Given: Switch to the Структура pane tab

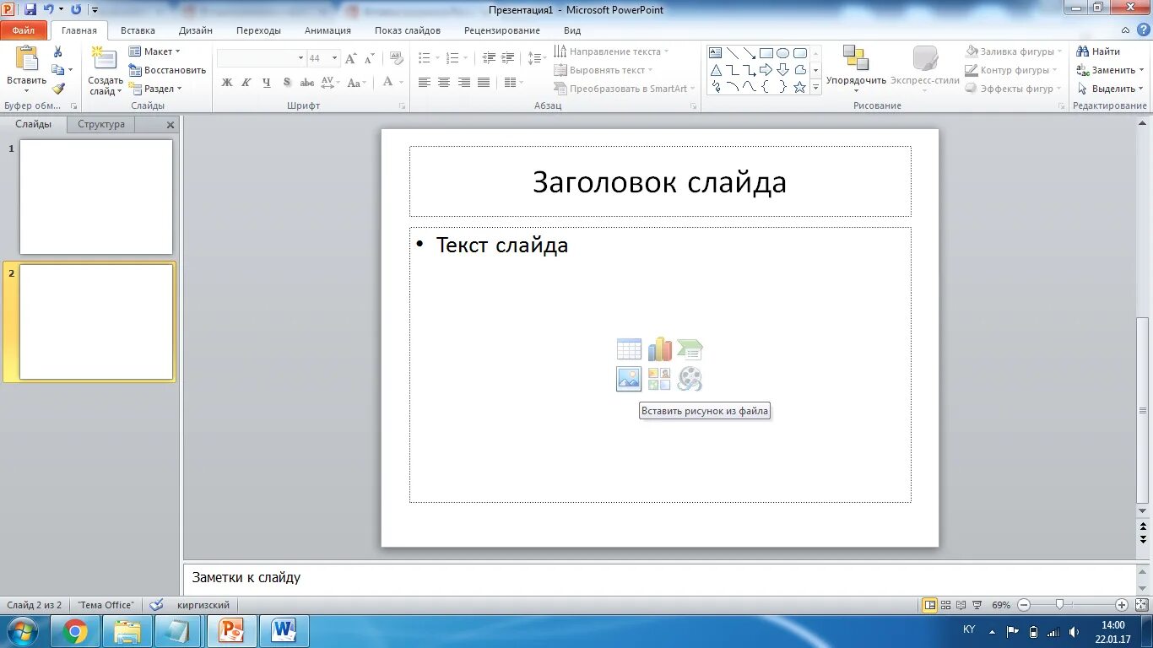Looking at the screenshot, I should (101, 124).
